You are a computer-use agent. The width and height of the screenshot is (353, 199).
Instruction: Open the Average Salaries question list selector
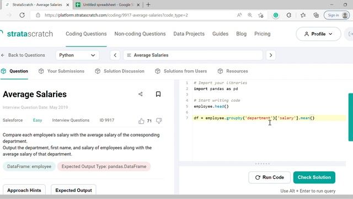click(x=193, y=55)
